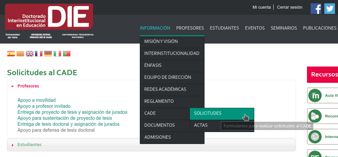Image resolution: width=338 pixels, height=157 pixels.
Task: Expand the Estudiantes accordion section
Action: pos(151,145)
